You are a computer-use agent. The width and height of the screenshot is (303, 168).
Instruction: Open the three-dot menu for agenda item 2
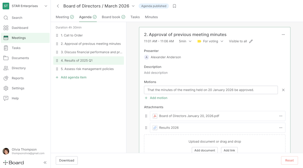[x=283, y=35]
